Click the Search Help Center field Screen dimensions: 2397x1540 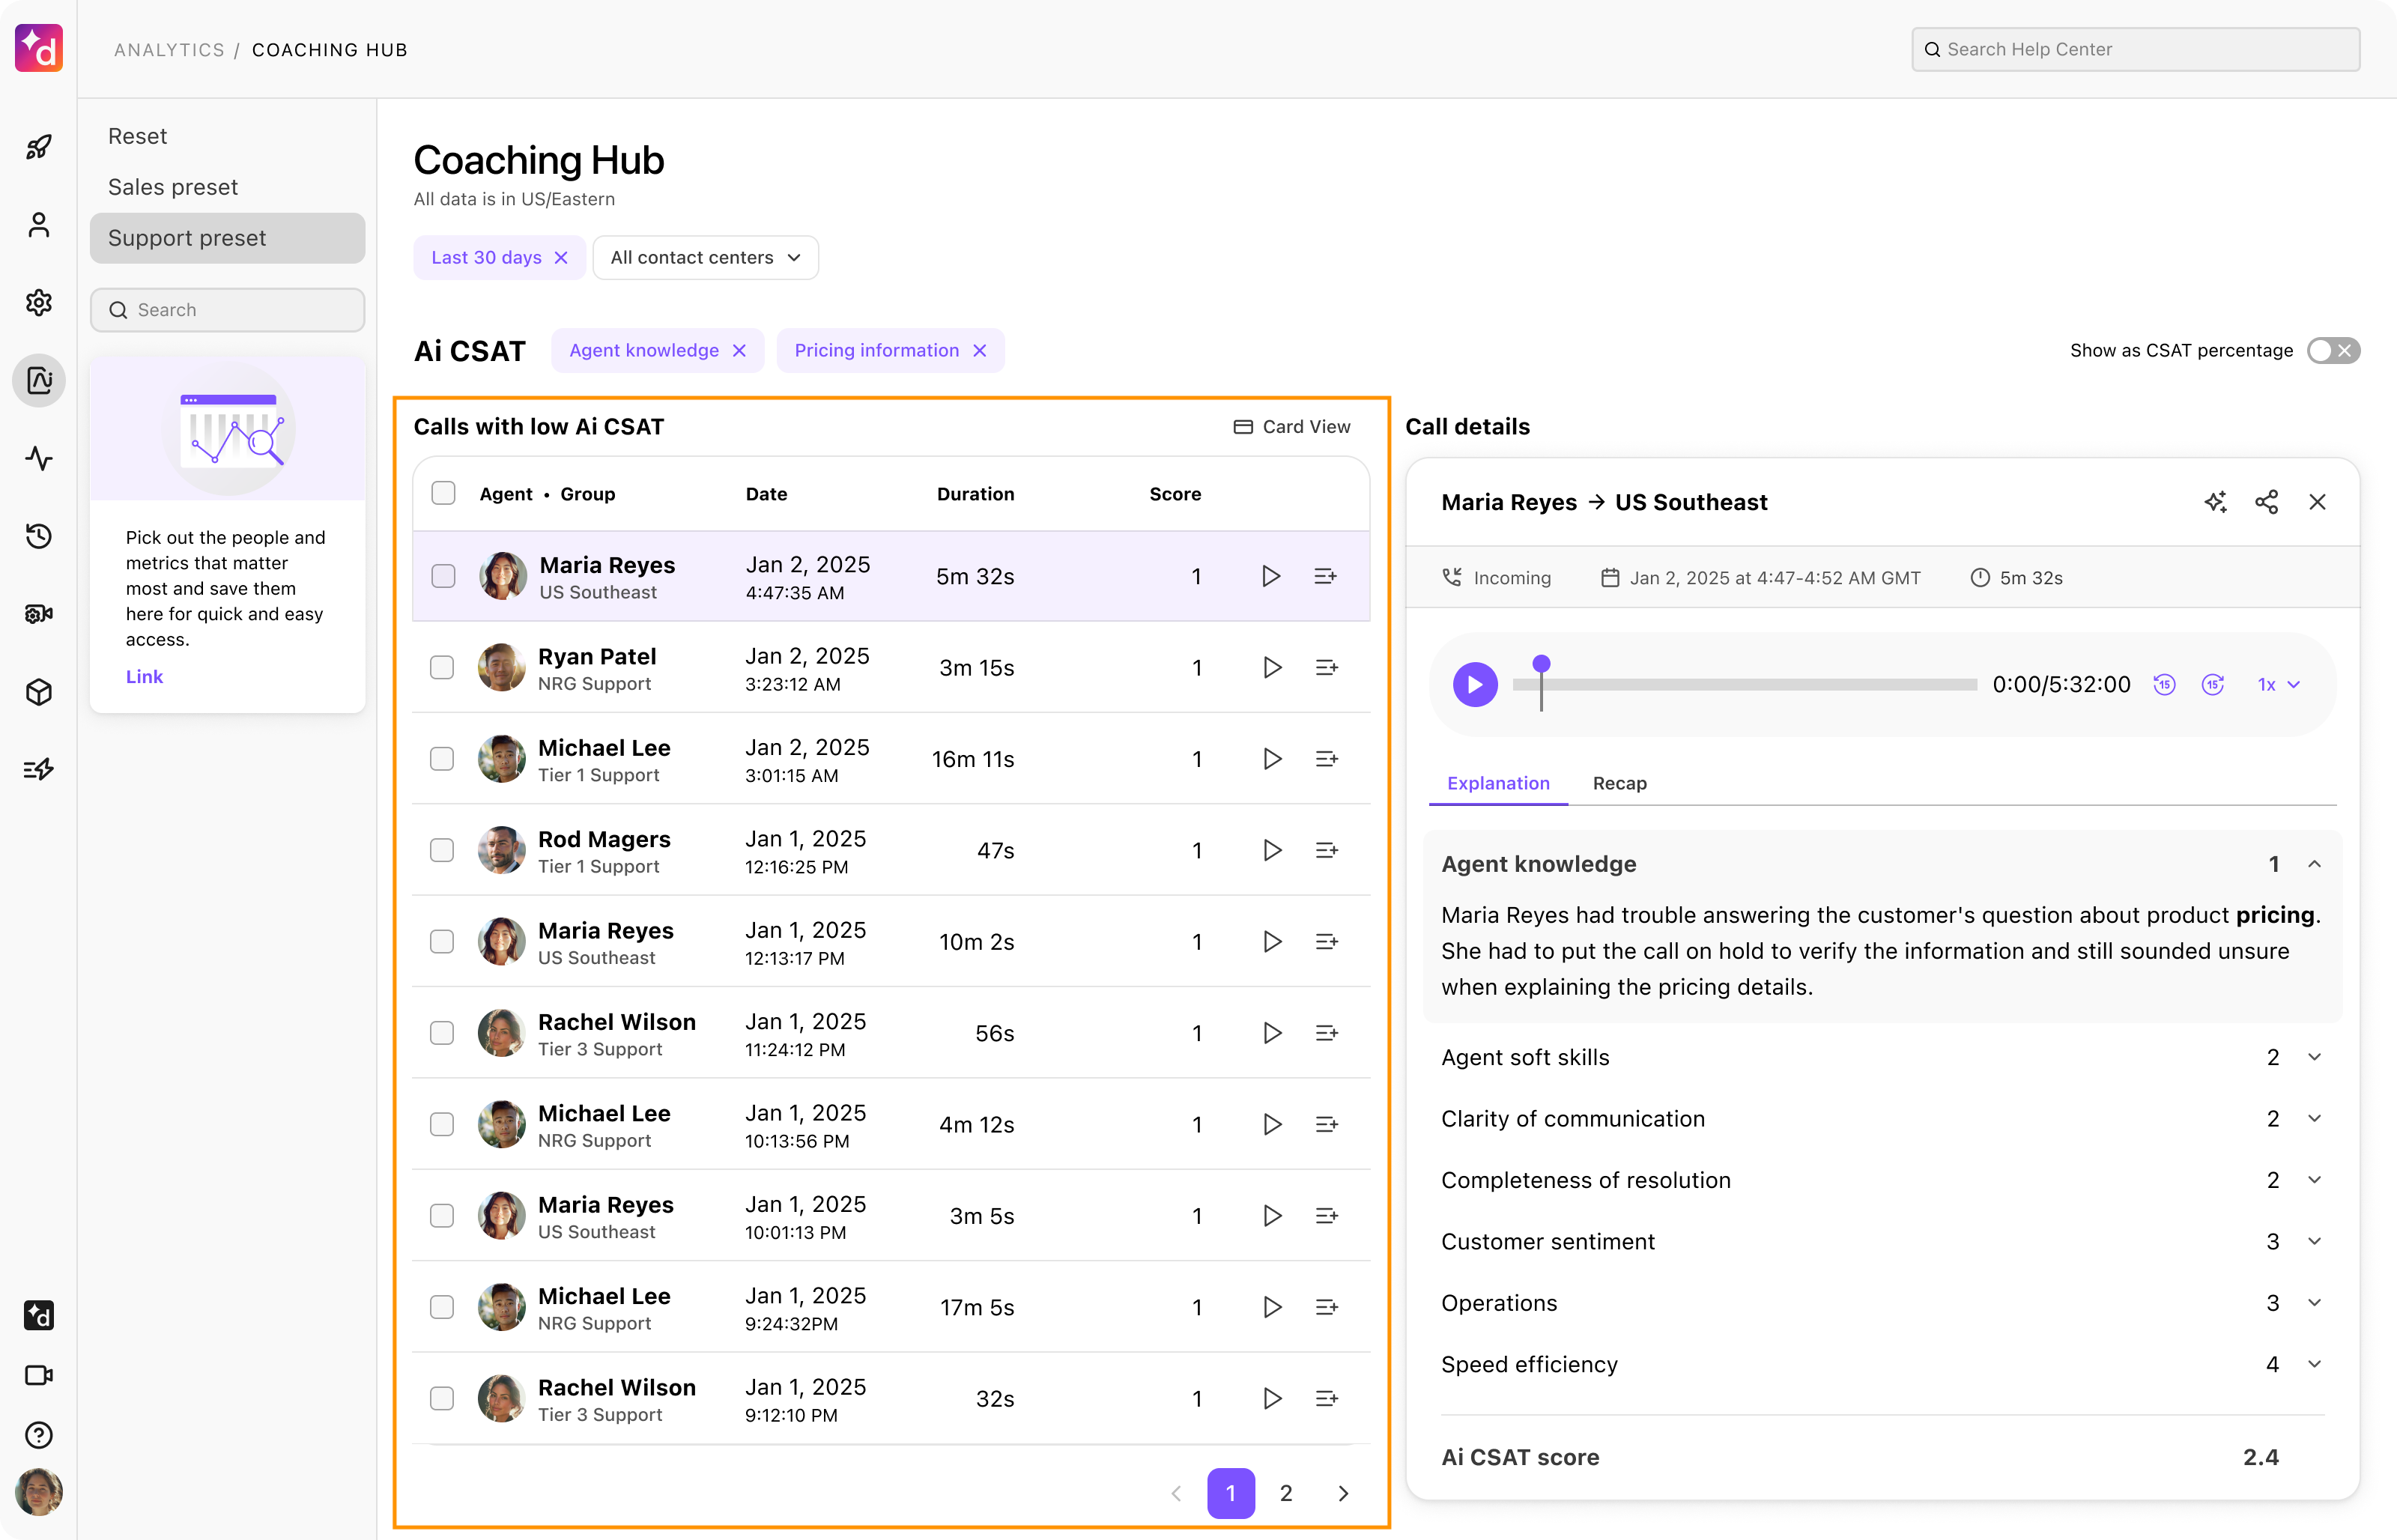click(2135, 49)
